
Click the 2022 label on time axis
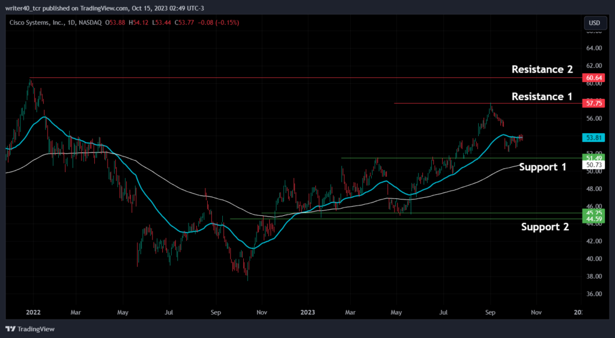pyautogui.click(x=33, y=312)
